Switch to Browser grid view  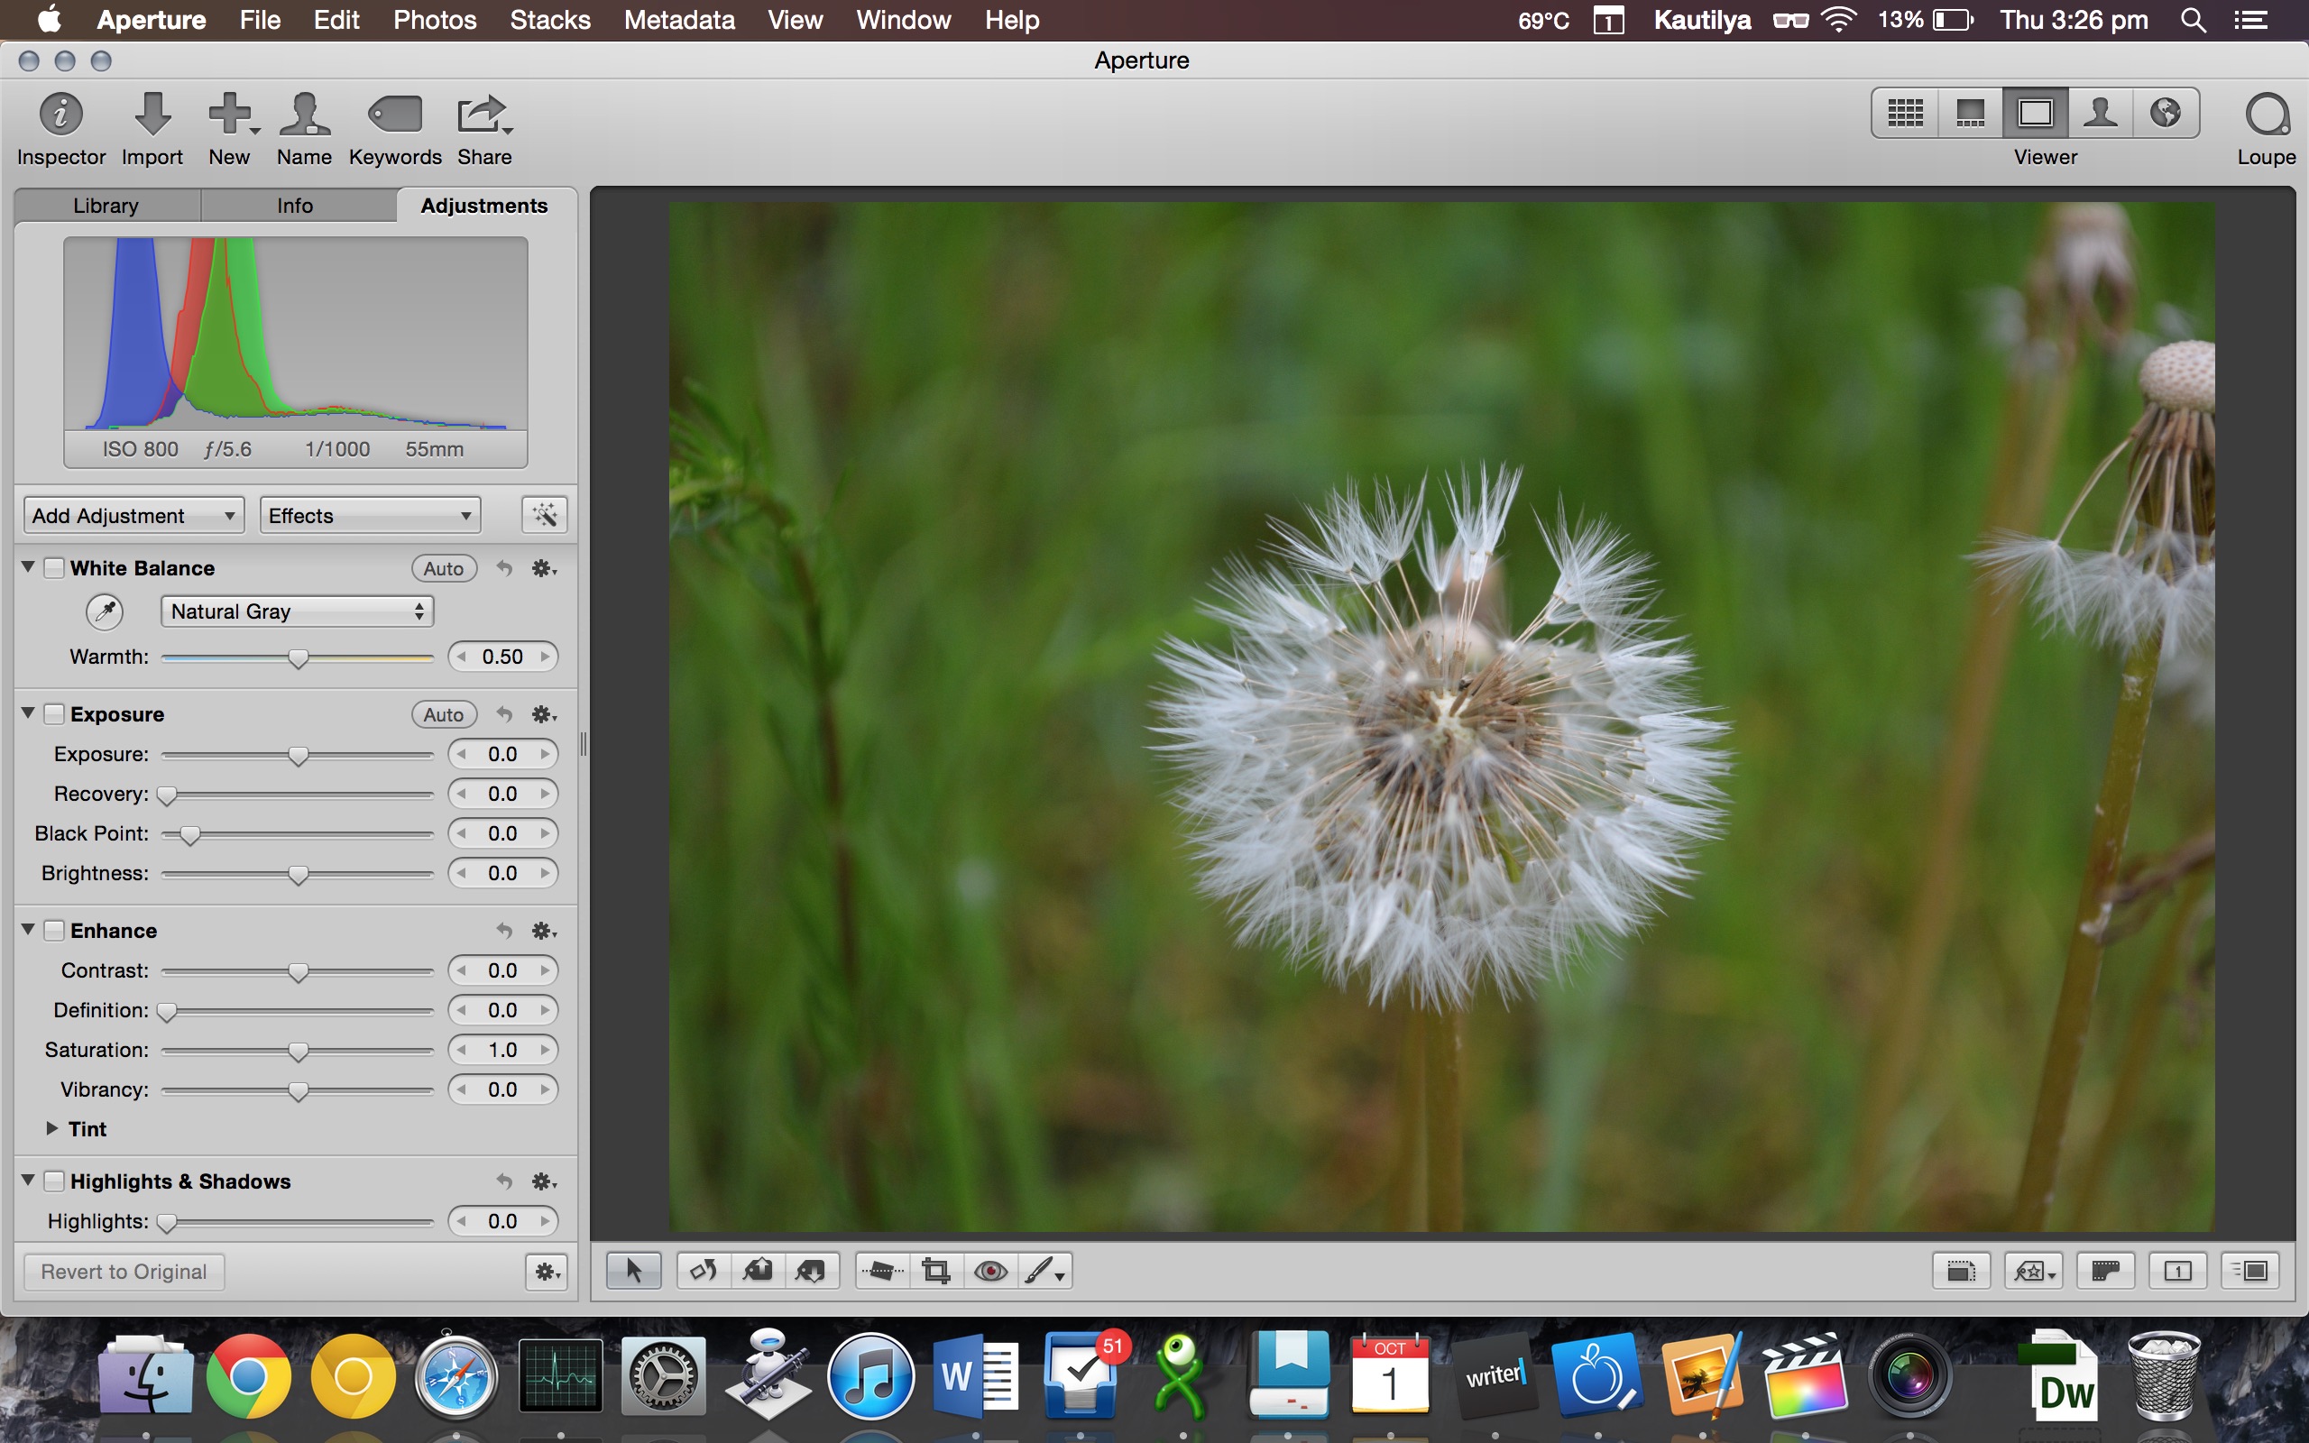click(x=1906, y=114)
